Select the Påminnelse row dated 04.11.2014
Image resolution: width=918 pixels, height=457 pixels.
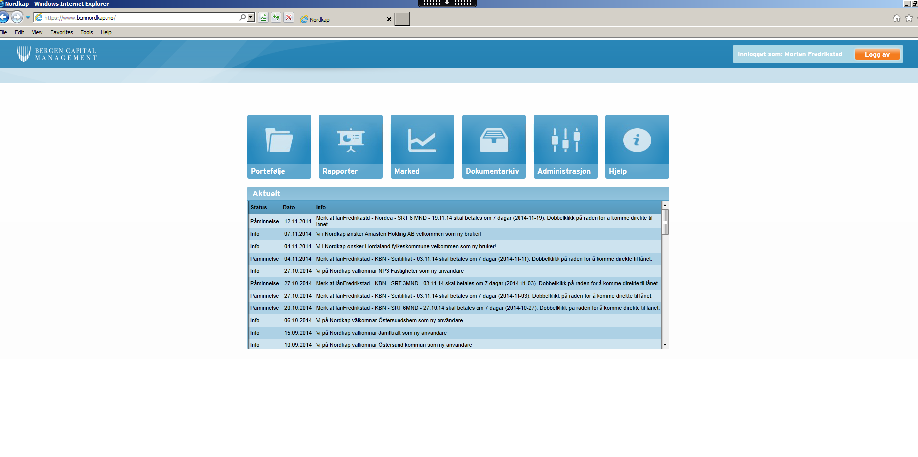(455, 259)
